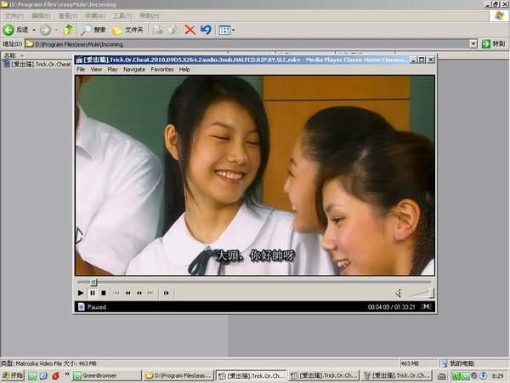The height and width of the screenshot is (383, 510).
Task: Open the Favorites menu in the player
Action: point(162,70)
